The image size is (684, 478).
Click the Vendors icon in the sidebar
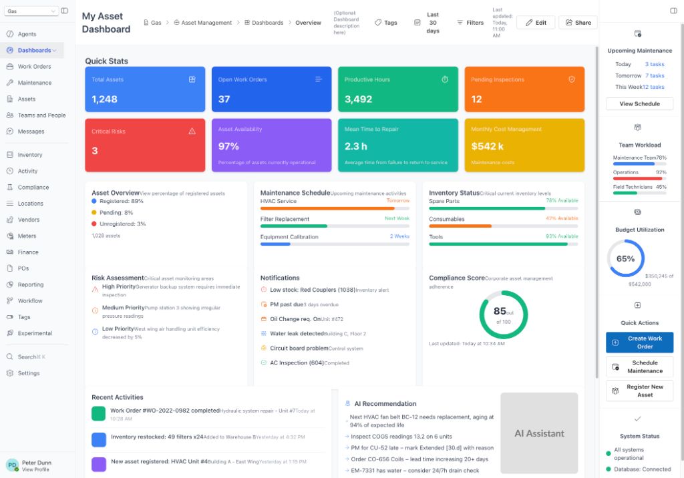(x=11, y=219)
